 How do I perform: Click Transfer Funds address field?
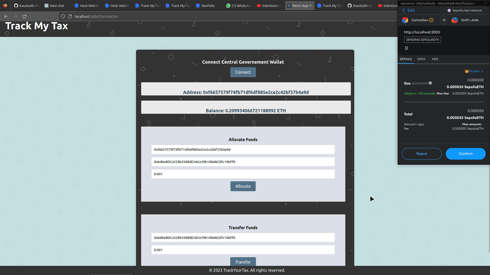pos(243,238)
